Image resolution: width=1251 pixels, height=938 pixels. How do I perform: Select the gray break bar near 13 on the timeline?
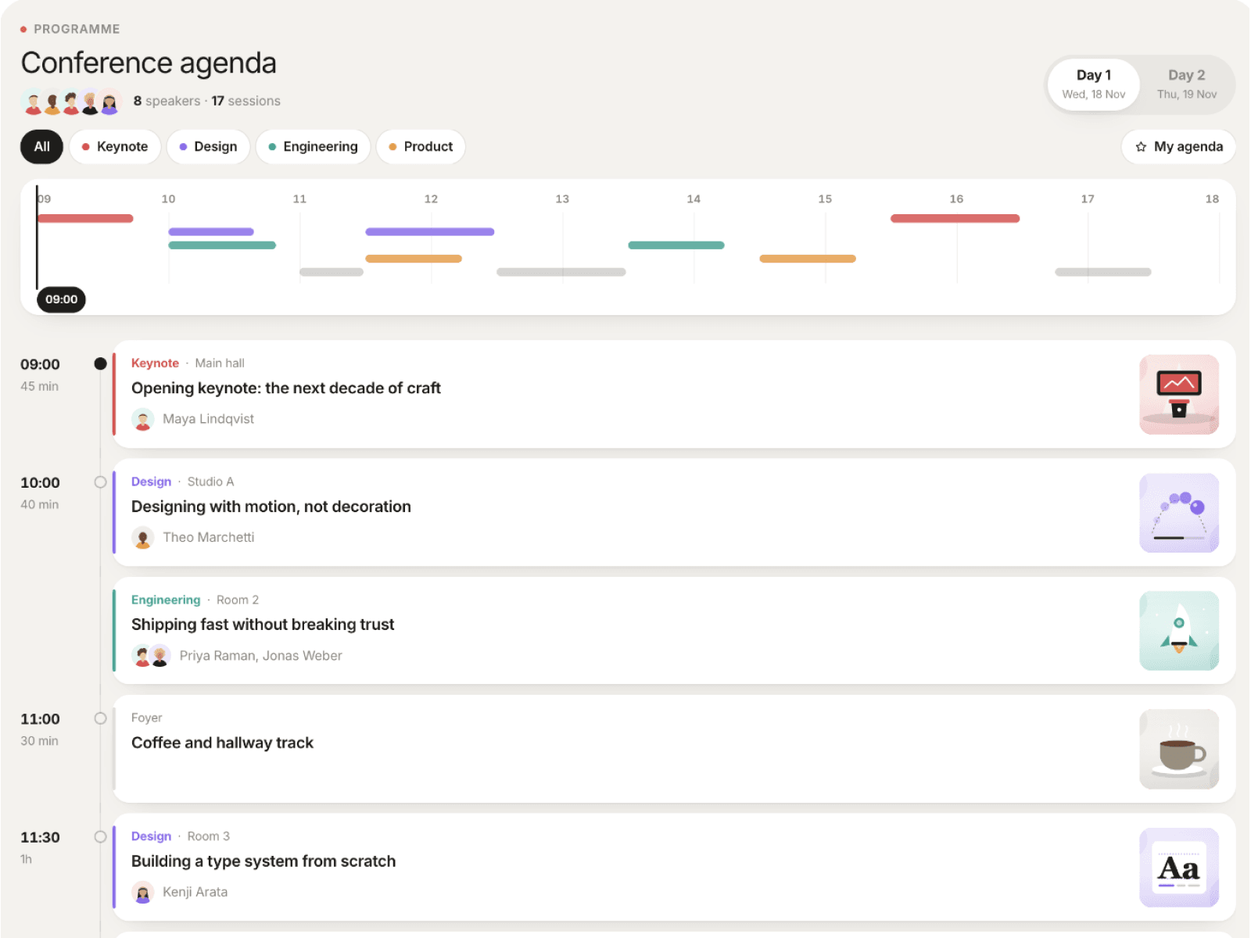[561, 272]
